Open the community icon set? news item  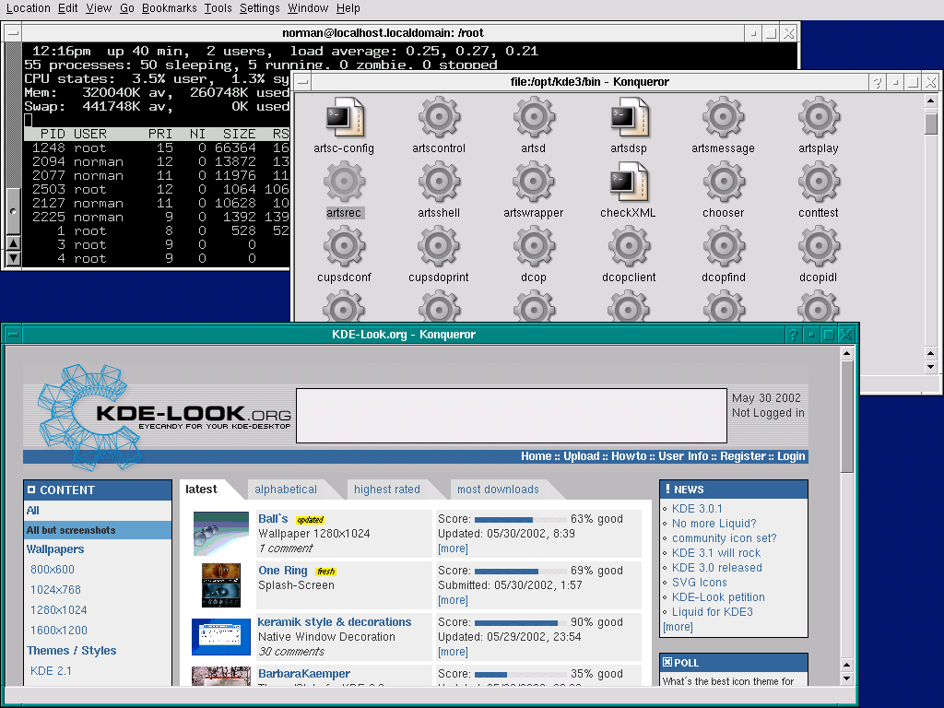[724, 538]
